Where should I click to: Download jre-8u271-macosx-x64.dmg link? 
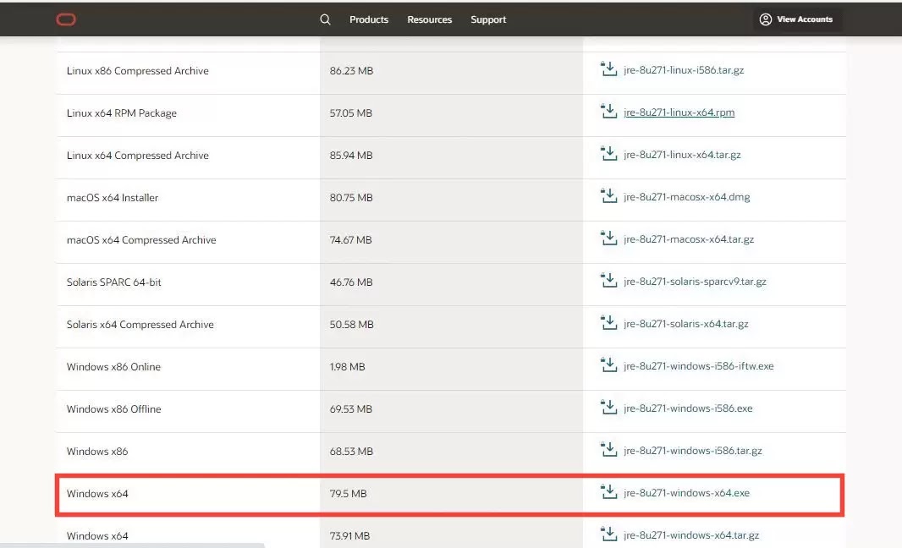tap(687, 197)
